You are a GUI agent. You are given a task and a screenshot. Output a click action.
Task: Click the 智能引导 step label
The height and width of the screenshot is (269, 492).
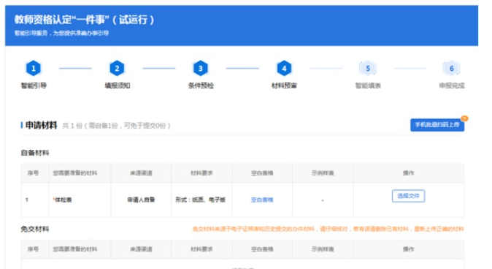point(34,86)
